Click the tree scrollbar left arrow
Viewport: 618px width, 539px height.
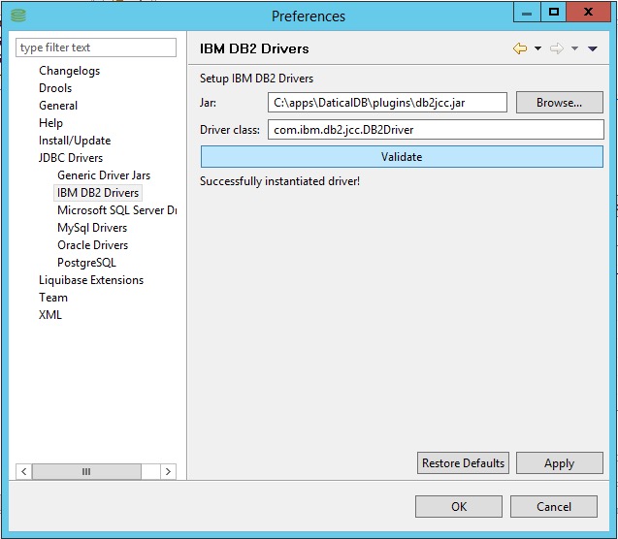24,472
